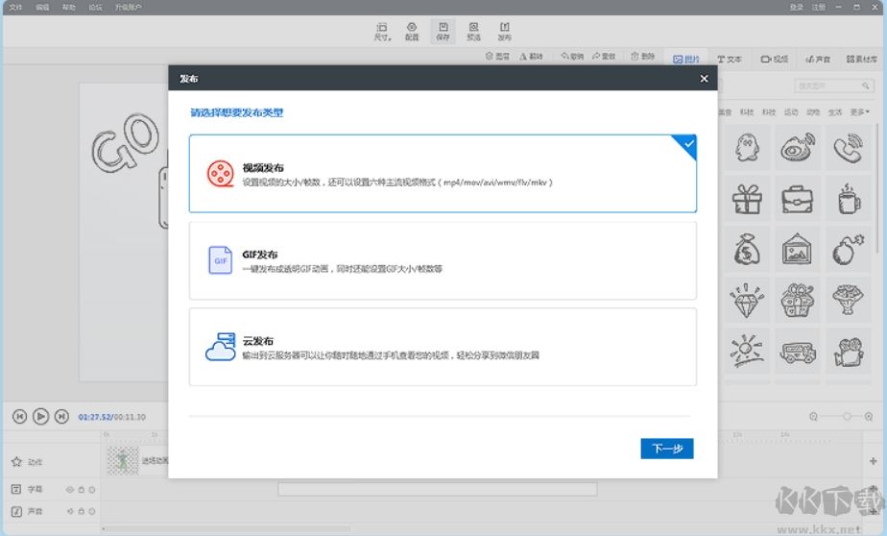Click the 翻转 flip tool
This screenshot has width=887, height=536.
pyautogui.click(x=531, y=56)
